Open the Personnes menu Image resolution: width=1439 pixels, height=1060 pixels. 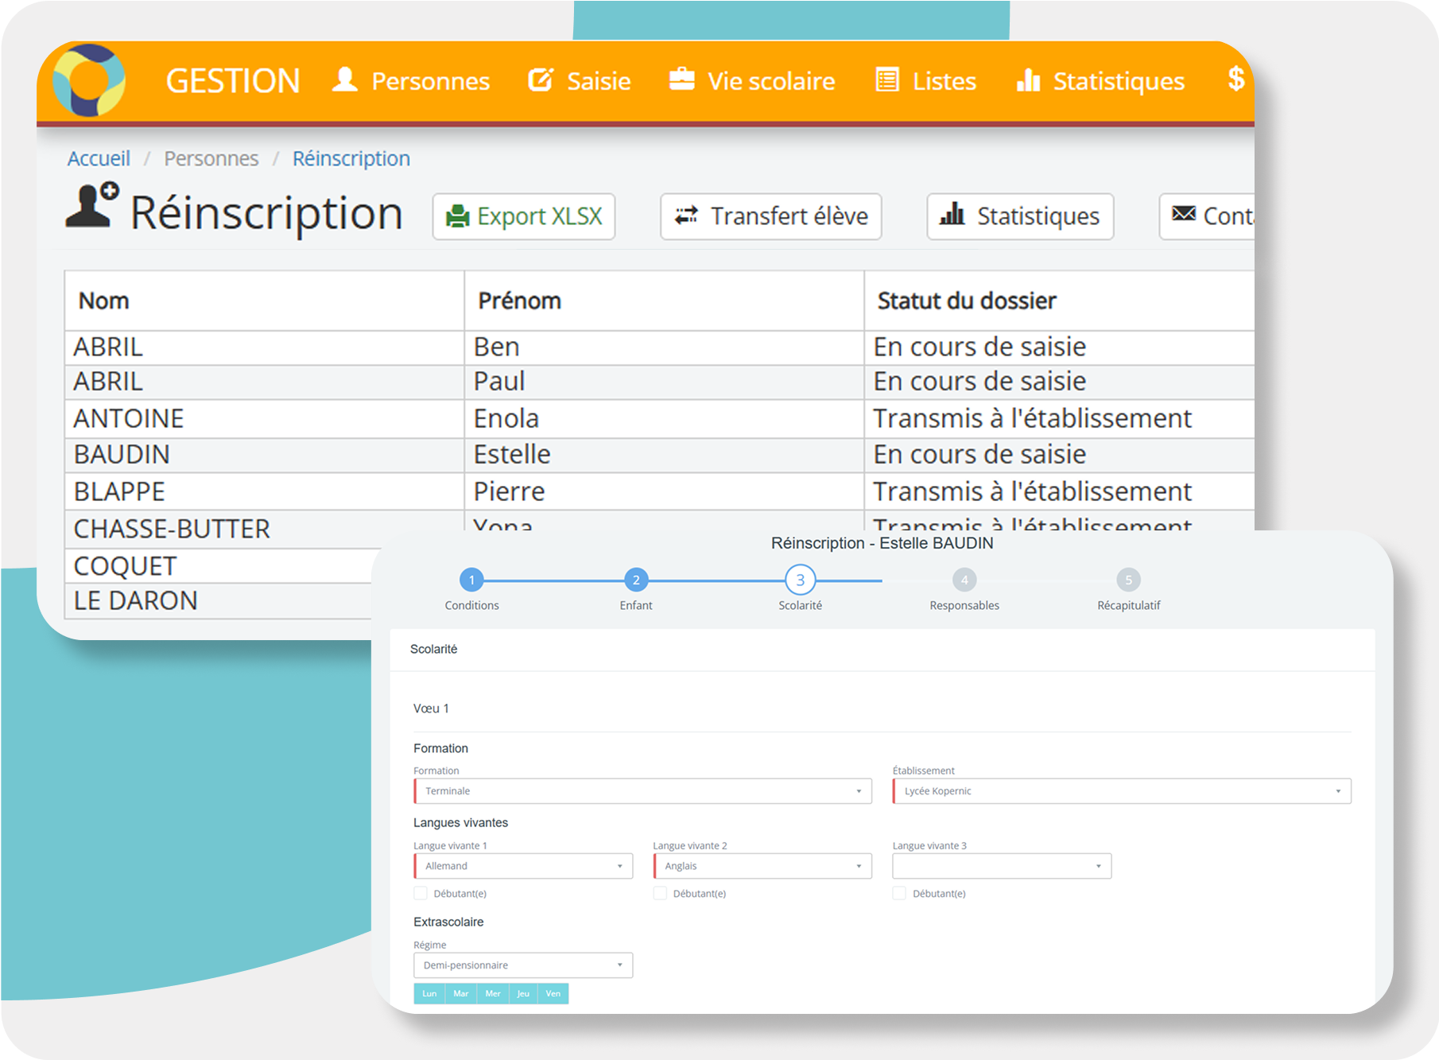pyautogui.click(x=411, y=80)
